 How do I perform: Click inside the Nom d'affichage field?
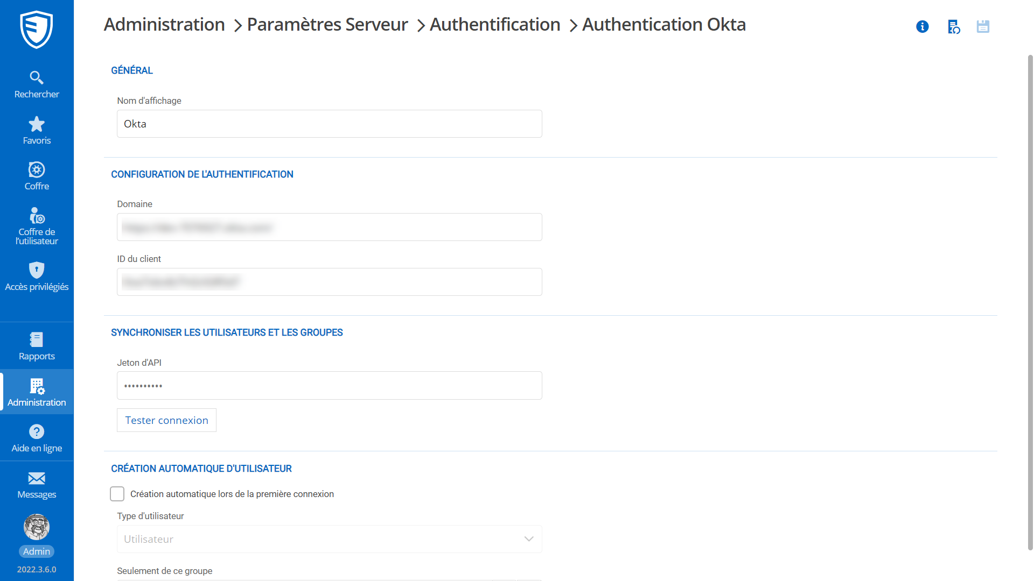tap(329, 123)
